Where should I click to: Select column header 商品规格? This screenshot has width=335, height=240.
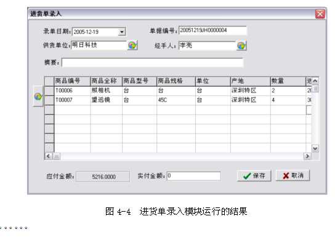(x=176, y=81)
